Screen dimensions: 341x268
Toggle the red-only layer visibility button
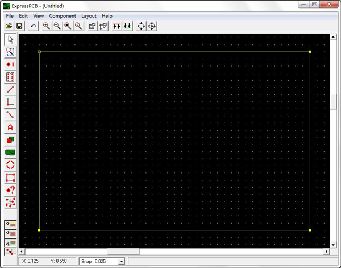10,234
